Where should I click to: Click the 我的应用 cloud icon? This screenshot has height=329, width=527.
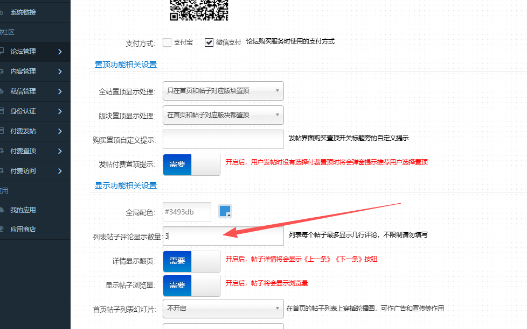2,210
